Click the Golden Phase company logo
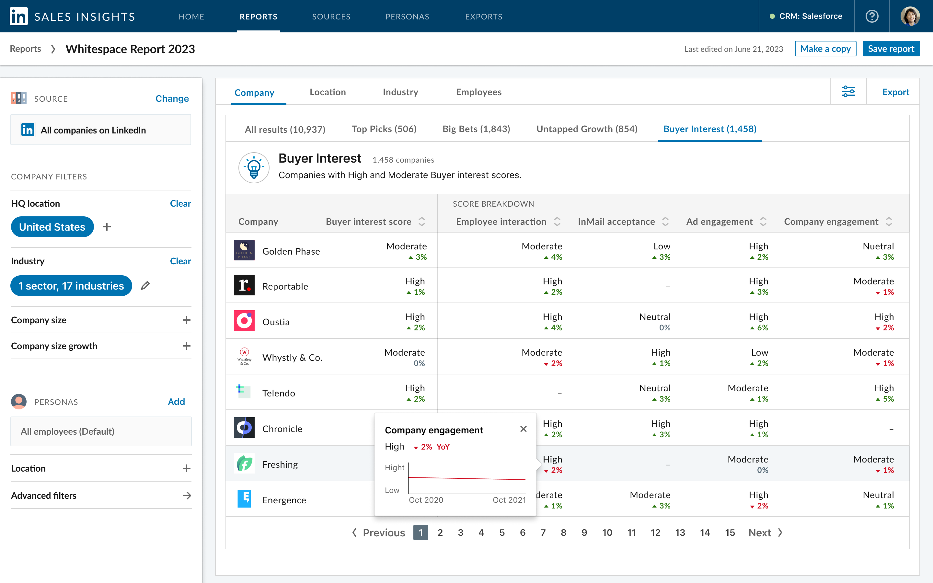The height and width of the screenshot is (583, 933). click(x=244, y=250)
